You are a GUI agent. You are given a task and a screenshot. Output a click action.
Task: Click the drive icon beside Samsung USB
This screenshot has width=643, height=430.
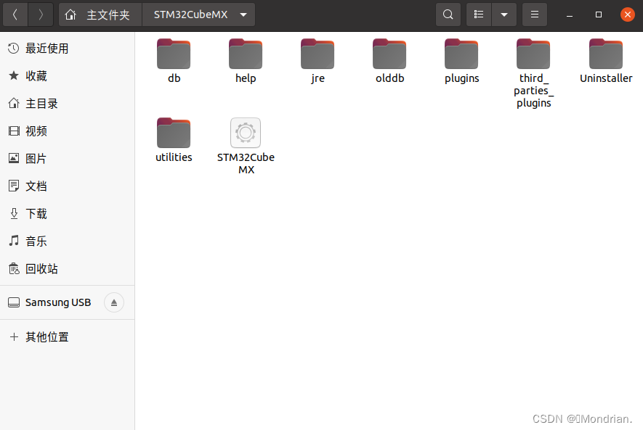pos(14,302)
